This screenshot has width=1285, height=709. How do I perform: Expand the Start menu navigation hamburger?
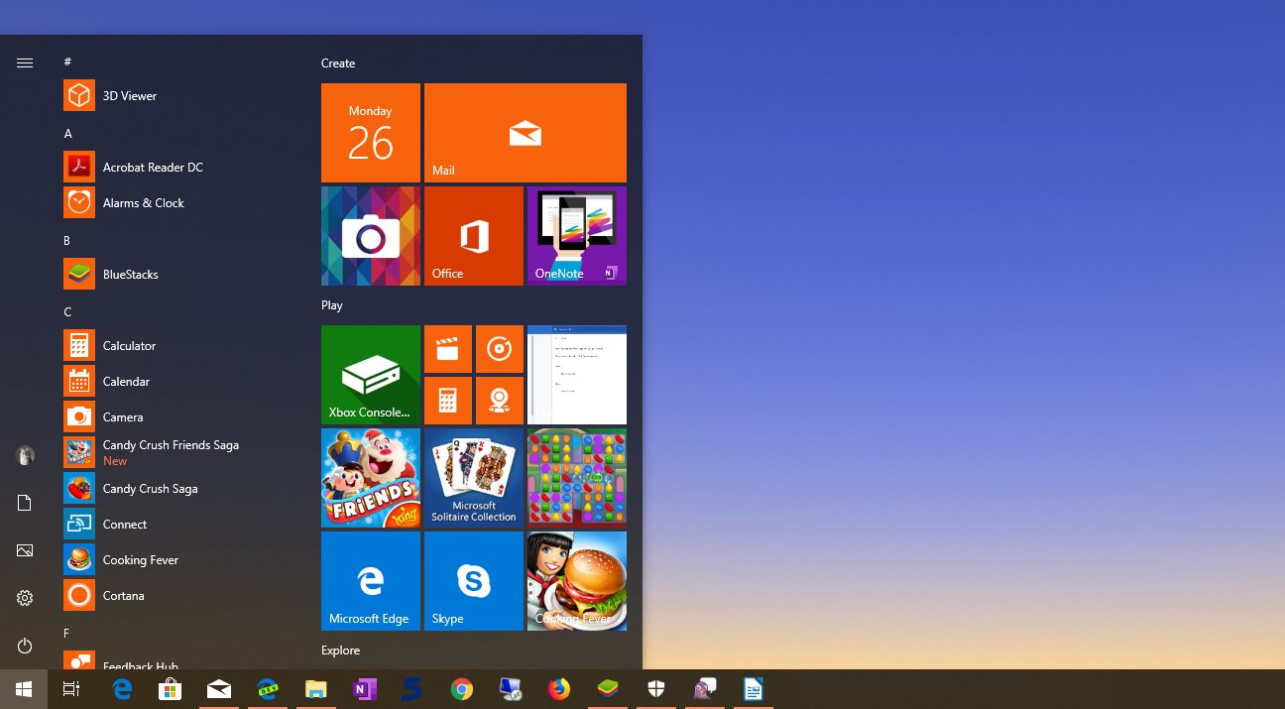point(25,62)
